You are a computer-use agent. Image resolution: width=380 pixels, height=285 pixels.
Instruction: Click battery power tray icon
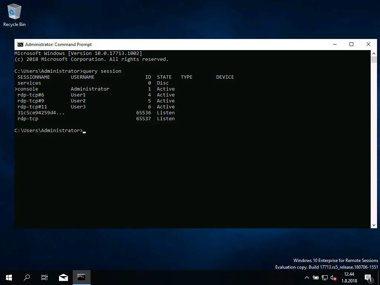click(x=315, y=278)
